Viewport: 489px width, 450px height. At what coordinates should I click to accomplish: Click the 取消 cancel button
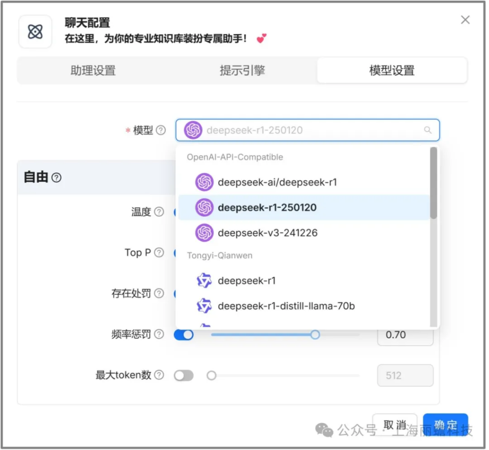(395, 425)
